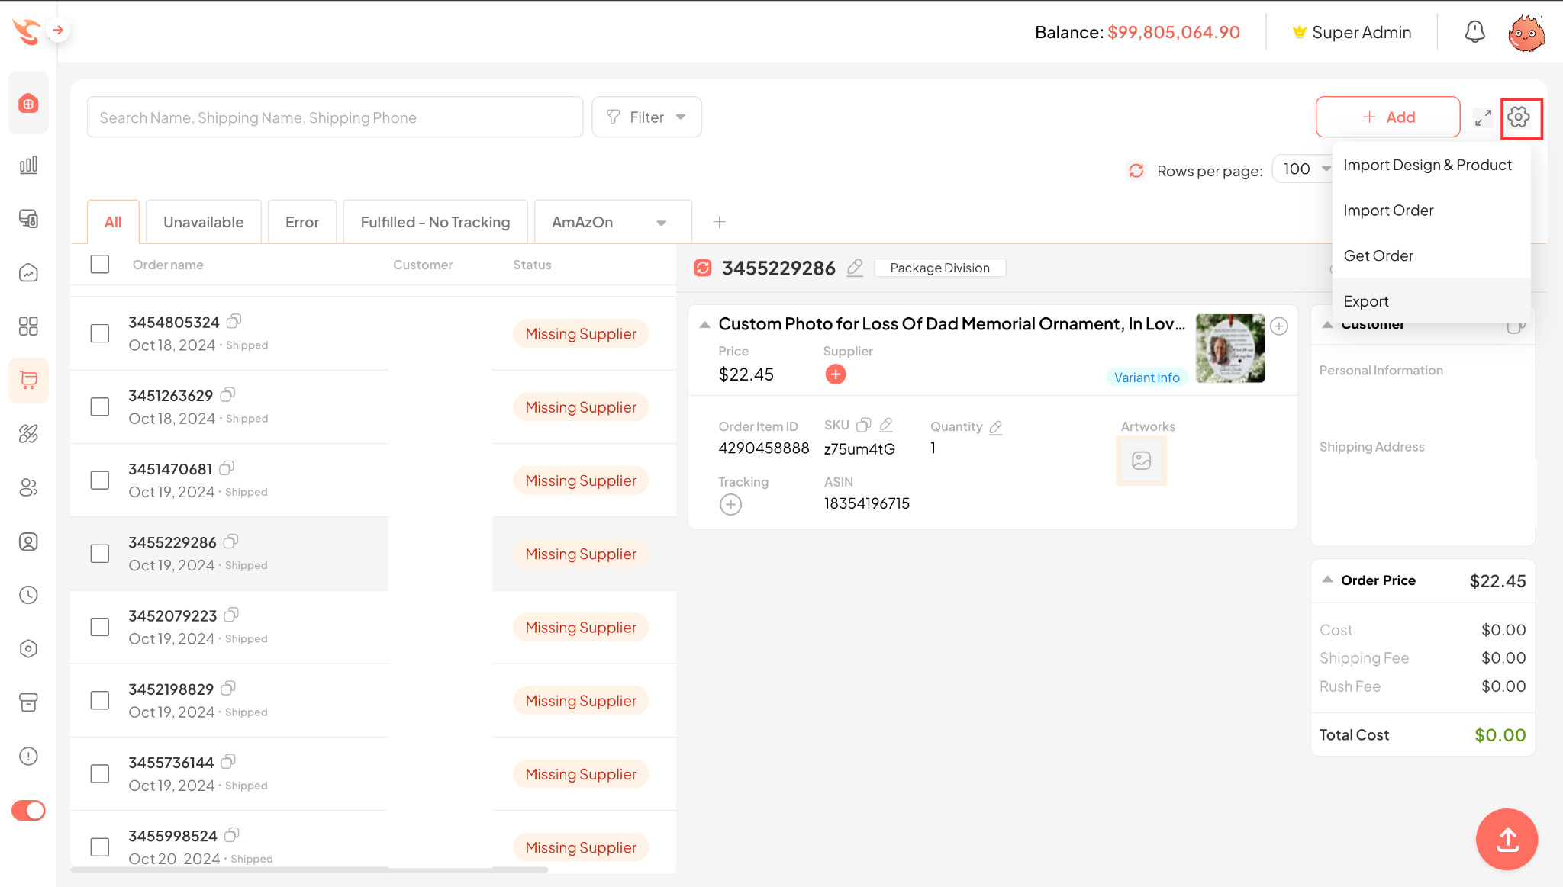1563x887 pixels.
Task: Add tracking with the plus circle
Action: [730, 505]
